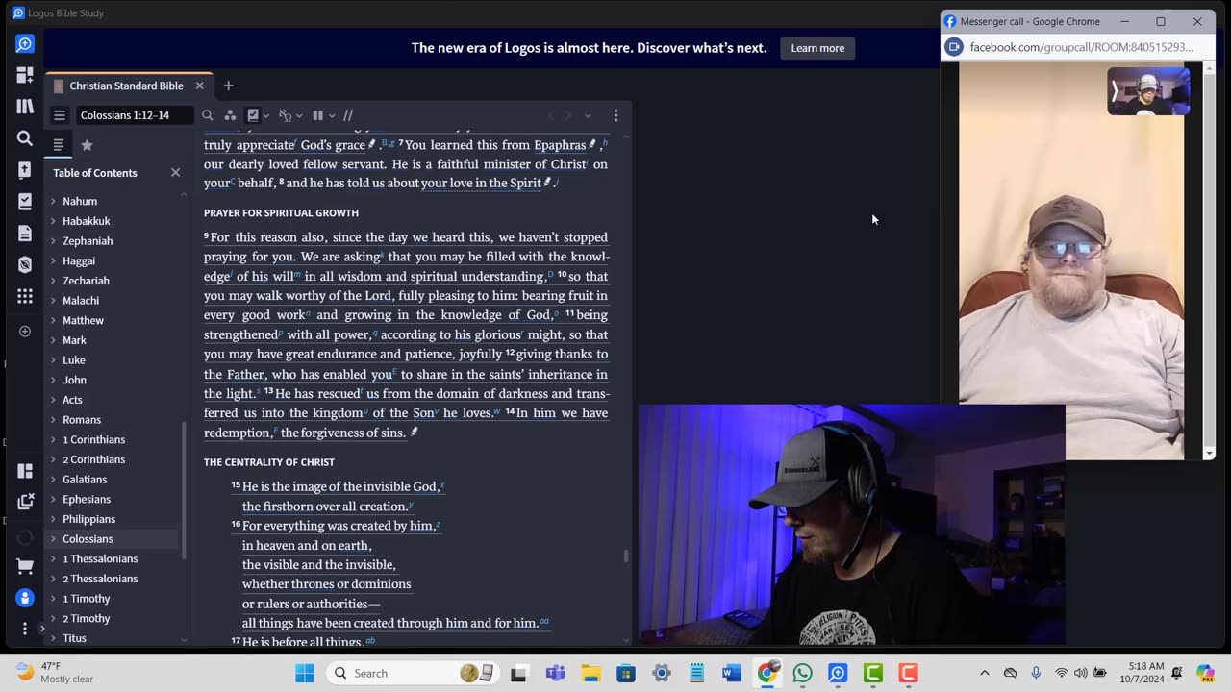1231x692 pixels.
Task: Open the Documents icon in sidebar
Action: point(25,233)
